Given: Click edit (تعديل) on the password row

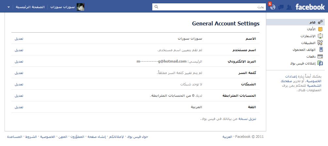Looking at the screenshot, I should tap(19, 73).
